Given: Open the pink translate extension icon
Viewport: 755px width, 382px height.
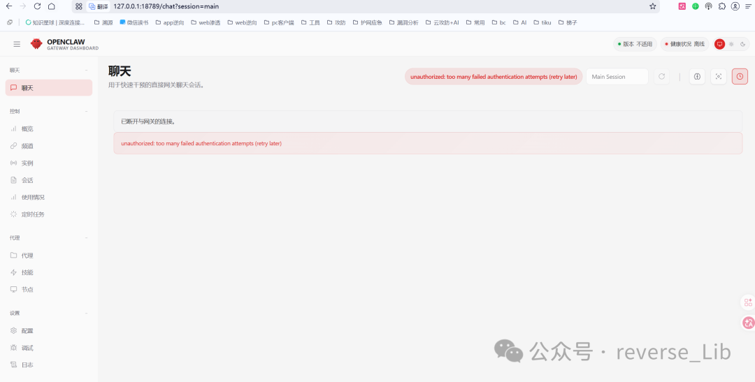Looking at the screenshot, I should (x=682, y=6).
